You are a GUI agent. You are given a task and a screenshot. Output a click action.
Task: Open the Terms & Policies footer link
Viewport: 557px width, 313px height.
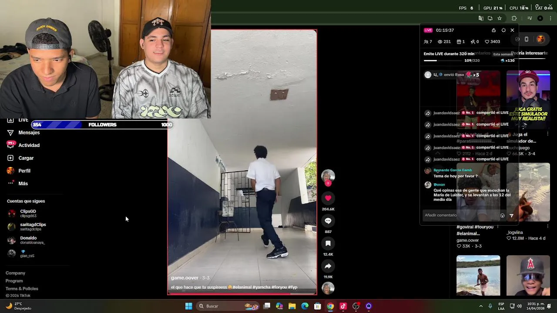pyautogui.click(x=22, y=289)
